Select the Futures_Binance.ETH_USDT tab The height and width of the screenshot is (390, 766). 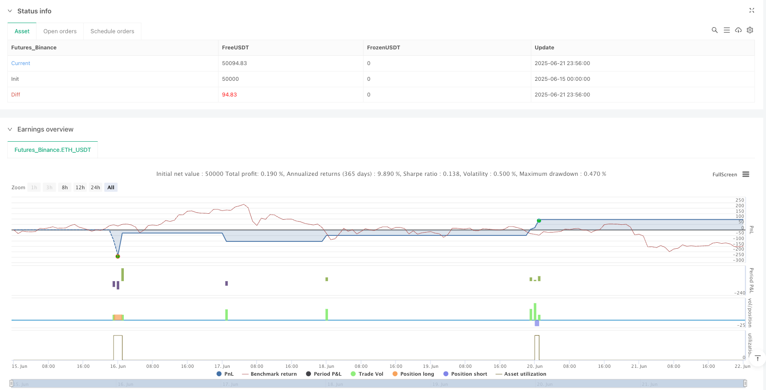click(53, 150)
